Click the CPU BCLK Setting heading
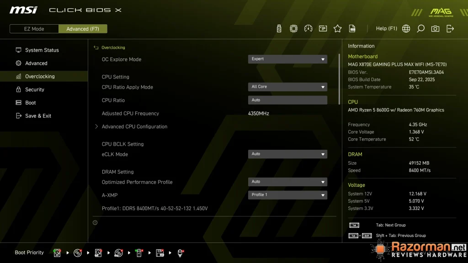468x263 pixels. point(122,144)
